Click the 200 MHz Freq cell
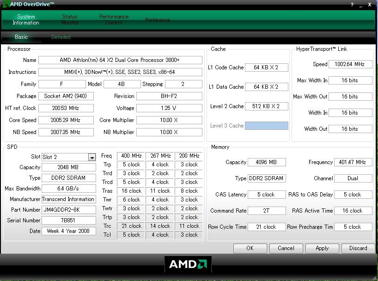 tap(189, 156)
